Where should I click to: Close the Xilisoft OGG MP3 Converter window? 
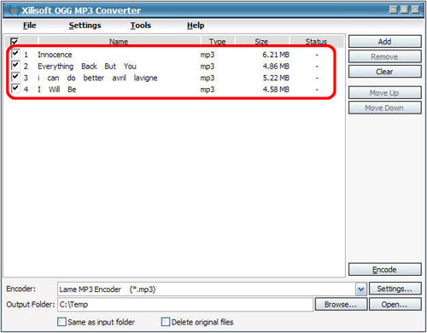[x=415, y=9]
